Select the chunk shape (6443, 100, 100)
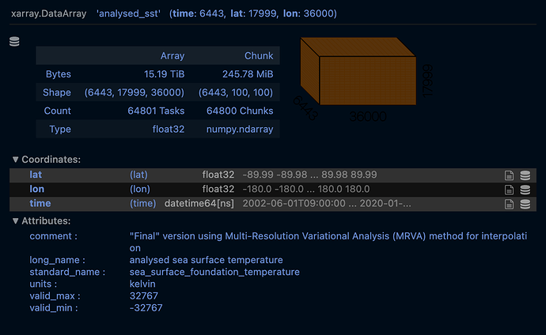This screenshot has width=546, height=335. click(236, 92)
